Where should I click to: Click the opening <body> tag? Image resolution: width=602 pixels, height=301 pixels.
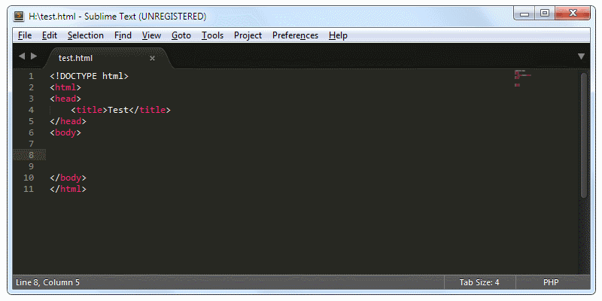pos(65,132)
